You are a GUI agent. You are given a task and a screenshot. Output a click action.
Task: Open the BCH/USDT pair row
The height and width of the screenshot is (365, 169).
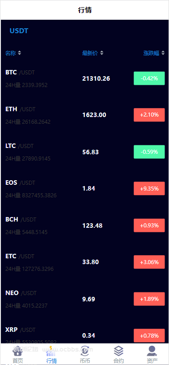coord(84,226)
